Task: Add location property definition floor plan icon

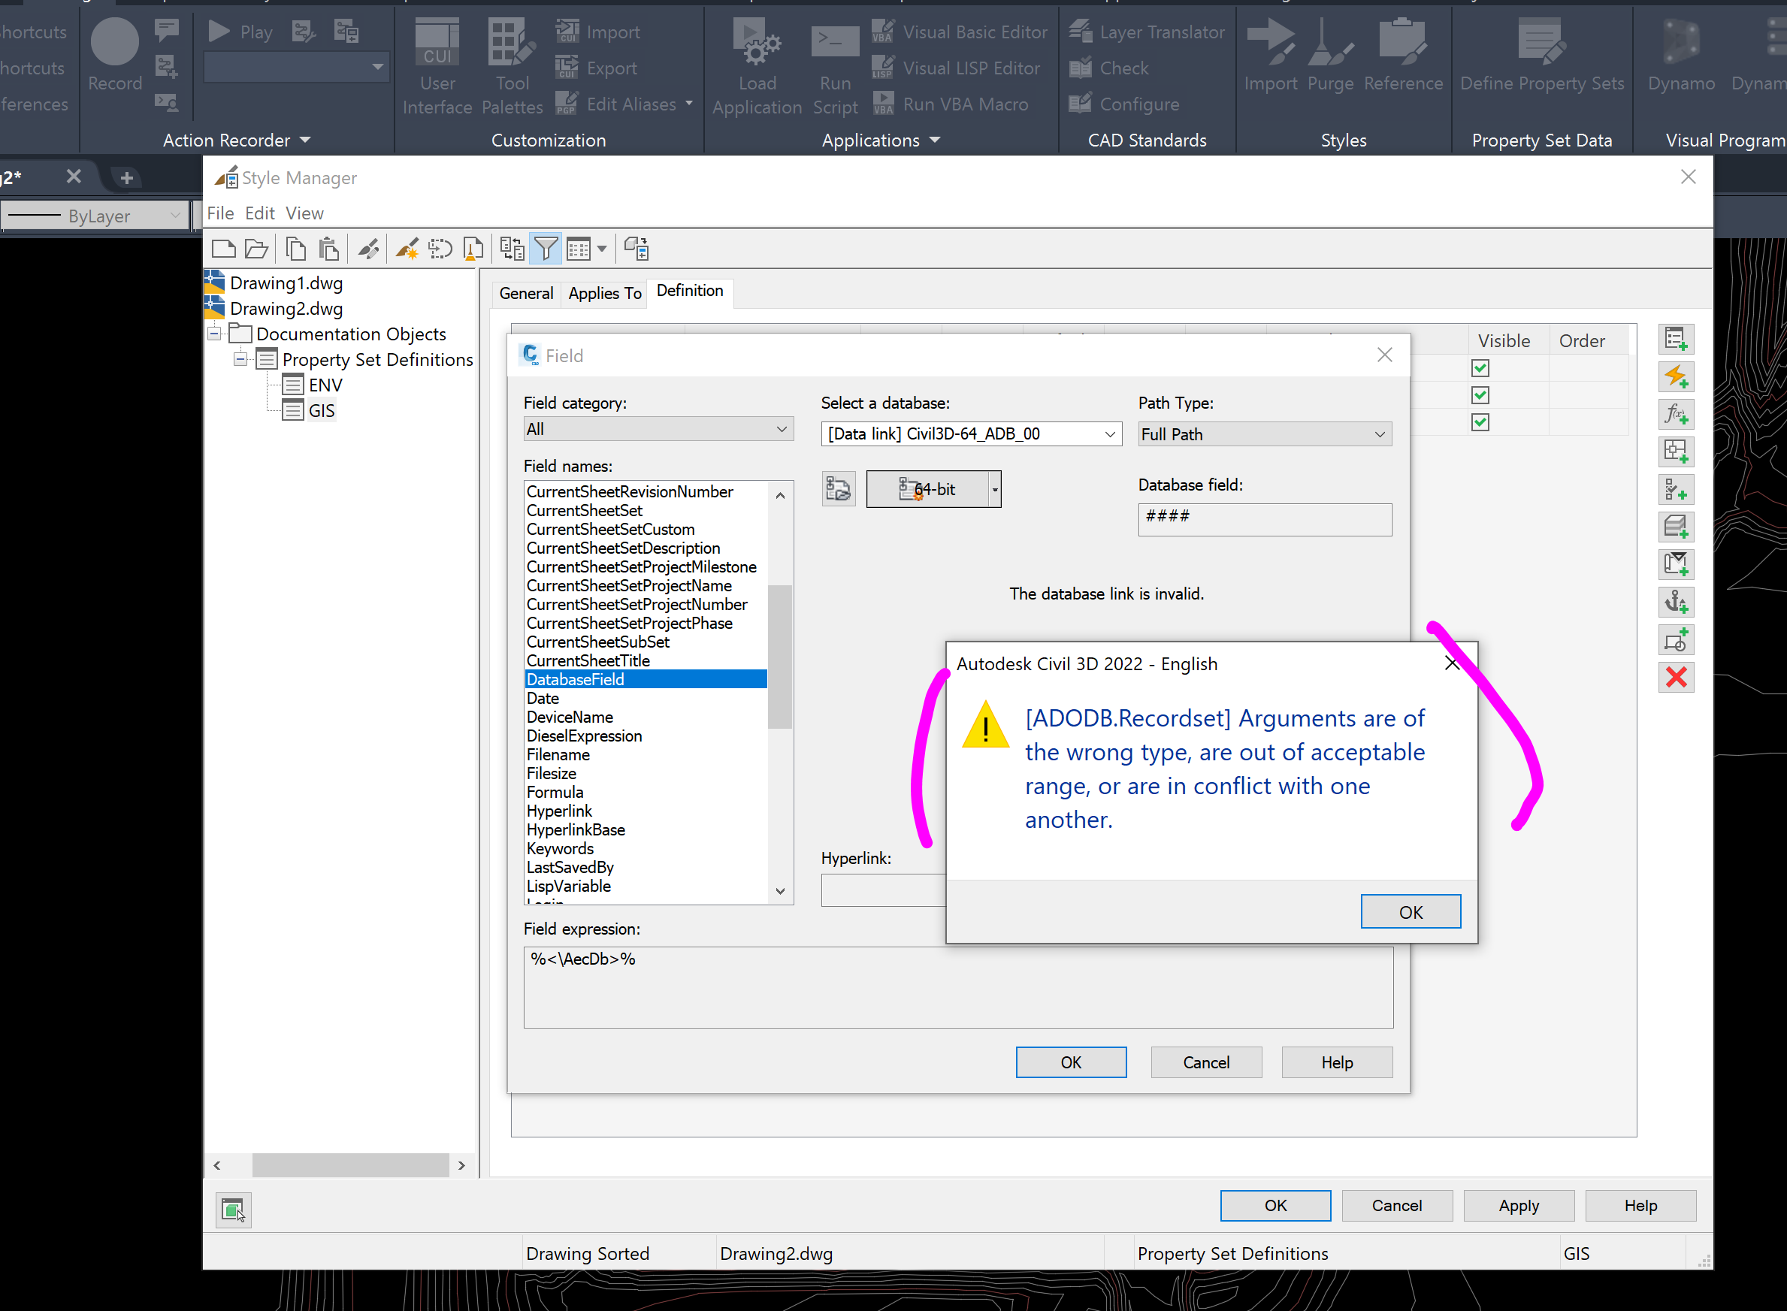Action: coord(1676,452)
